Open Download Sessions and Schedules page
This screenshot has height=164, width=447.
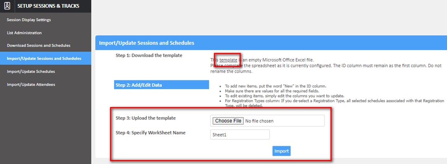(x=39, y=46)
